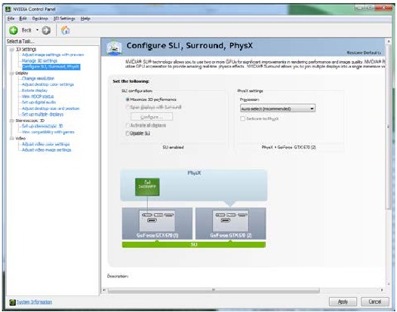Collapse the 3D Settings tree node
Image resolution: width=397 pixels, height=312 pixels.
click(x=11, y=50)
